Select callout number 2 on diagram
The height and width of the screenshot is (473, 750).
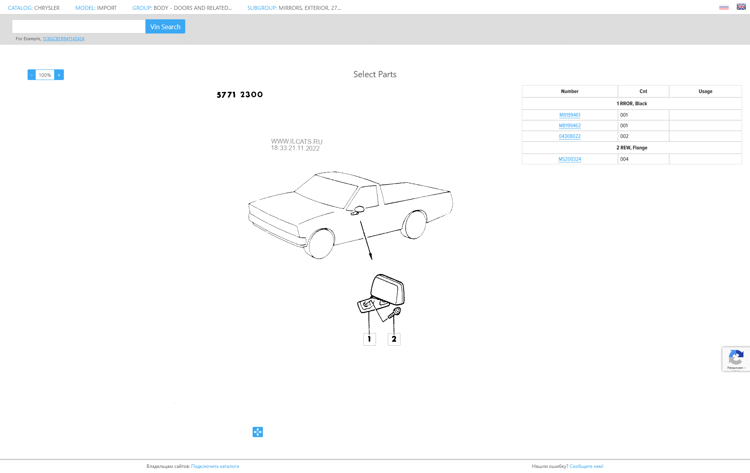[394, 339]
